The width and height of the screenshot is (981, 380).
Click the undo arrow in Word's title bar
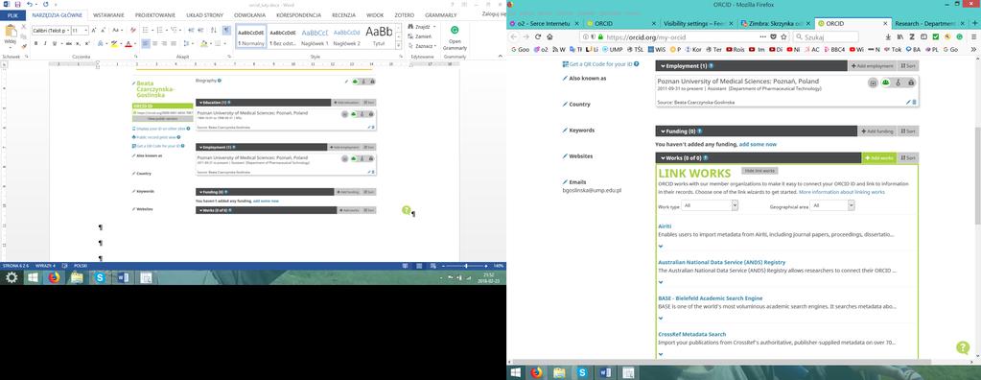tap(29, 5)
